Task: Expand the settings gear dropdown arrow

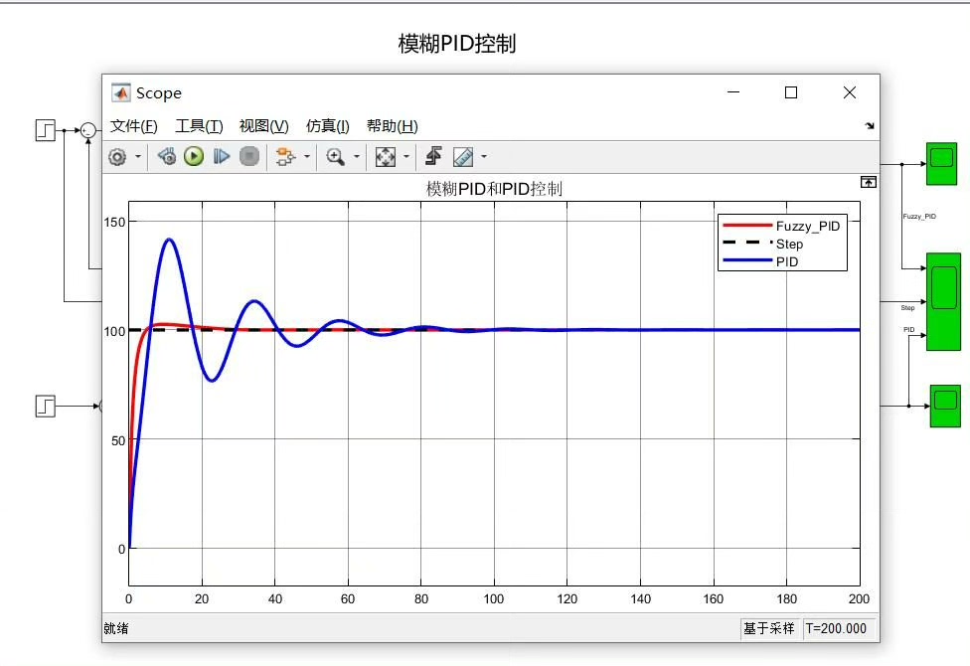Action: (x=139, y=156)
